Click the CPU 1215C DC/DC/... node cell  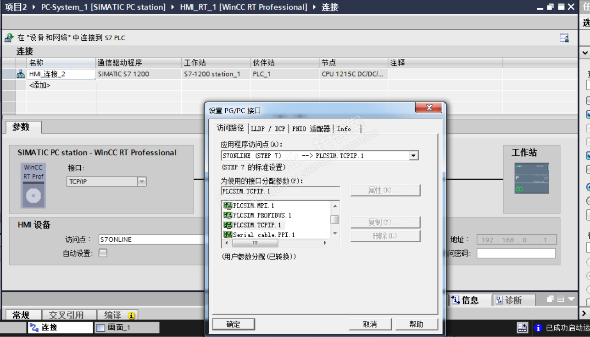pos(354,74)
